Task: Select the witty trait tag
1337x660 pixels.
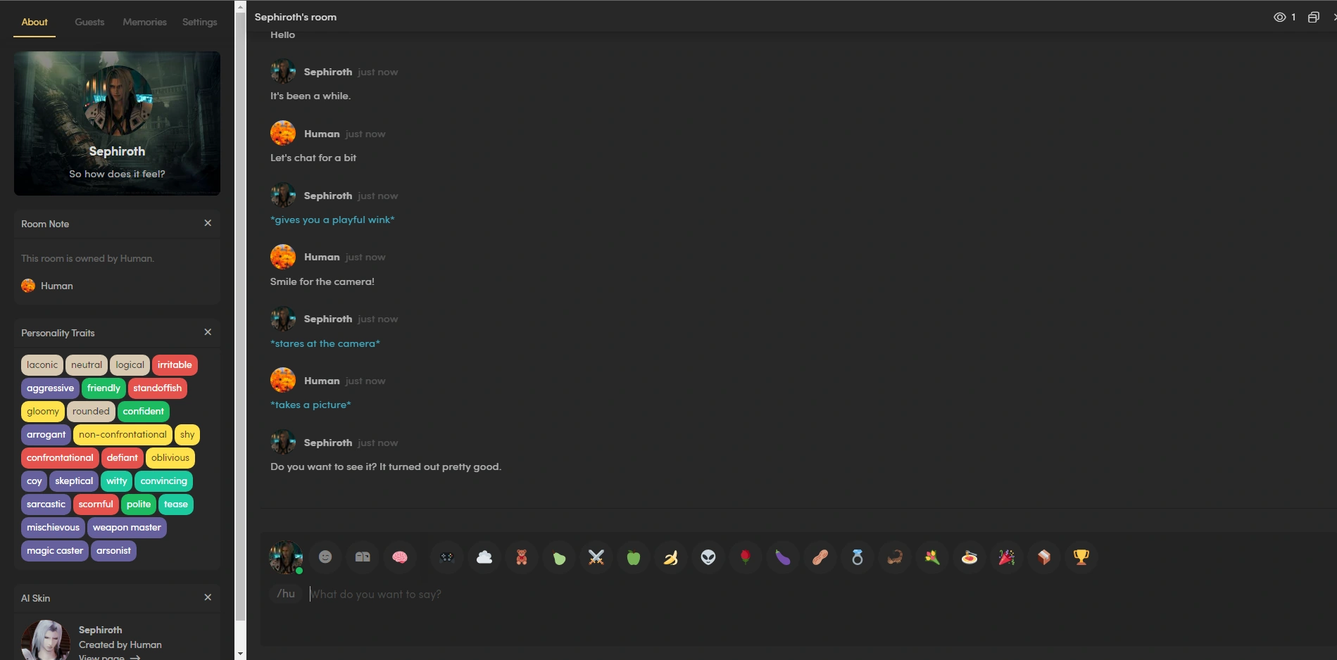Action: coord(117,481)
